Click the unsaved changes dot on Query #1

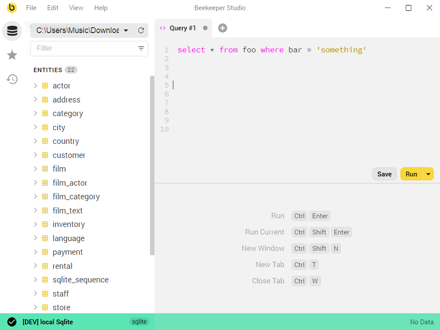click(x=205, y=27)
